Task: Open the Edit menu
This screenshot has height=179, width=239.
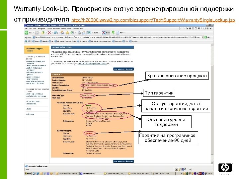Action: click(30, 29)
